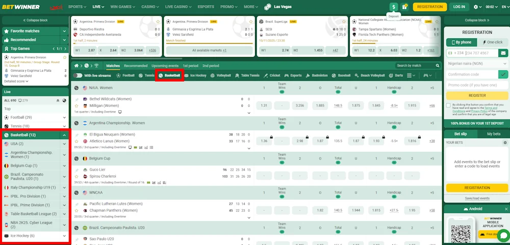Click the trophy icon in breadcrumb
This screenshot has height=245, width=510.
96,66
